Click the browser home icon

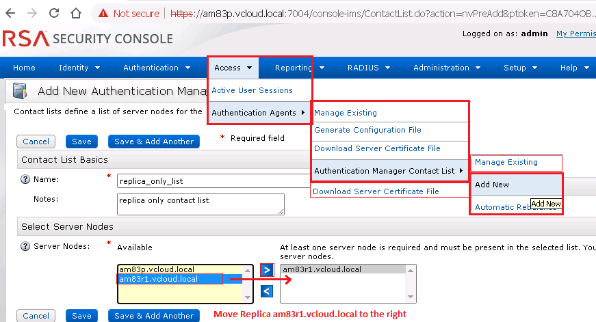click(x=77, y=13)
